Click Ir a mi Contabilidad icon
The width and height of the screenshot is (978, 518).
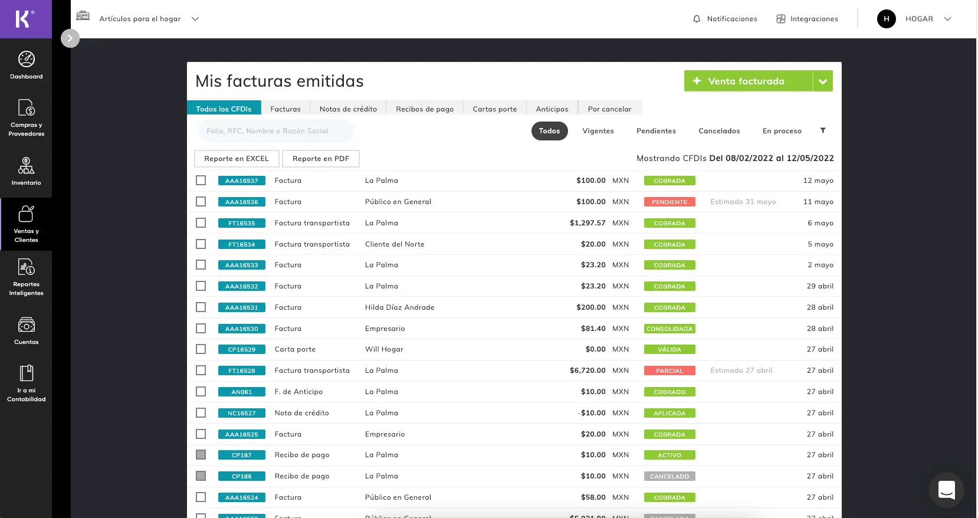[x=26, y=373]
